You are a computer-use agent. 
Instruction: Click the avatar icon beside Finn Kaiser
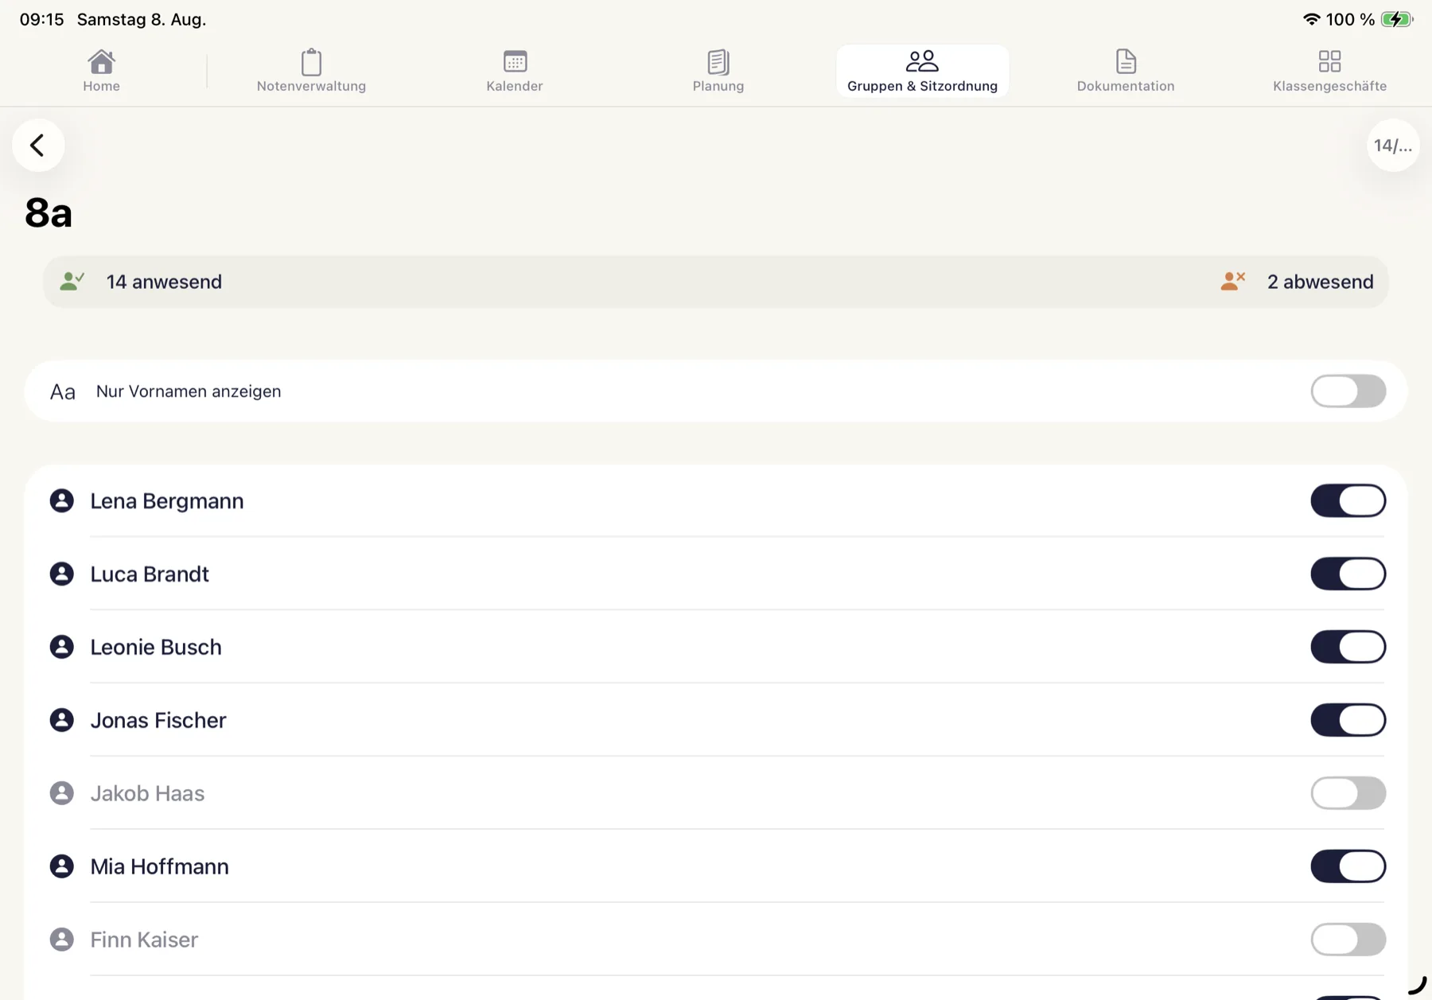click(x=62, y=940)
